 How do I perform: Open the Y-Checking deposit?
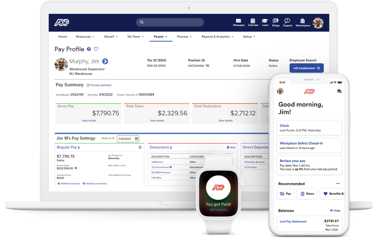tap(250, 167)
